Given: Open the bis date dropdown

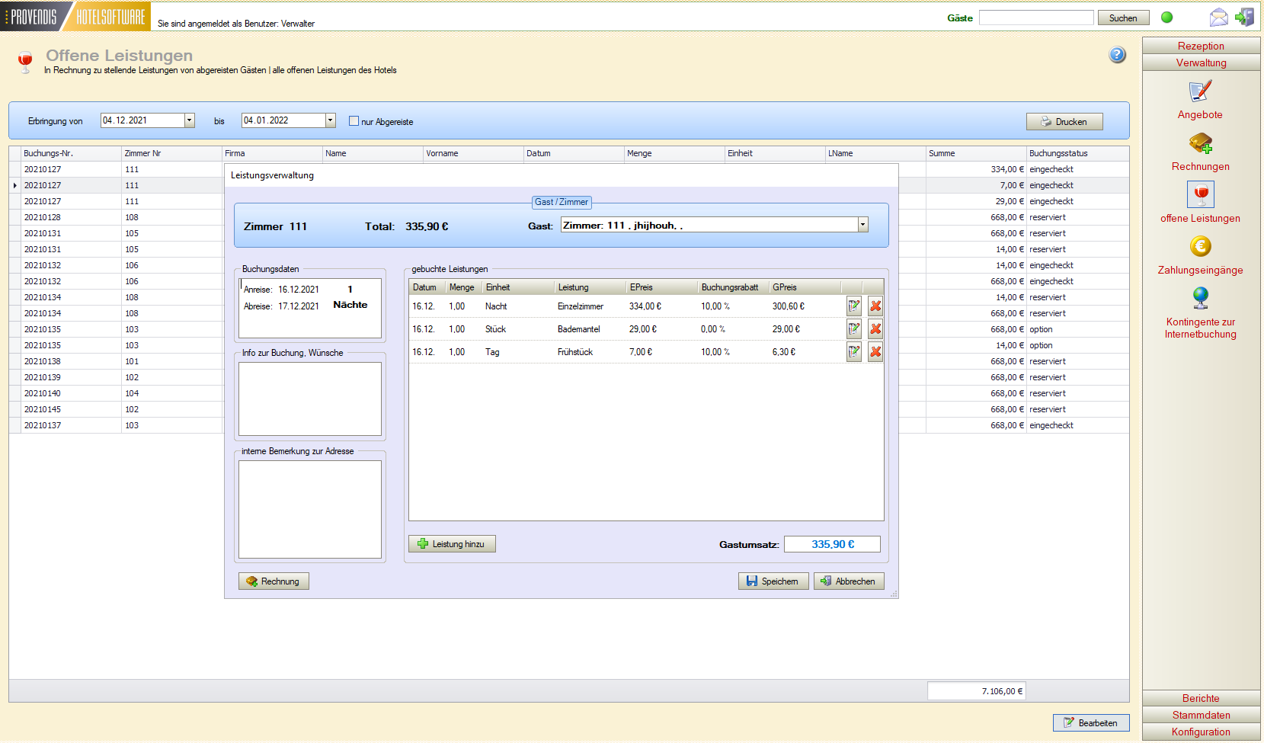Looking at the screenshot, I should 330,120.
